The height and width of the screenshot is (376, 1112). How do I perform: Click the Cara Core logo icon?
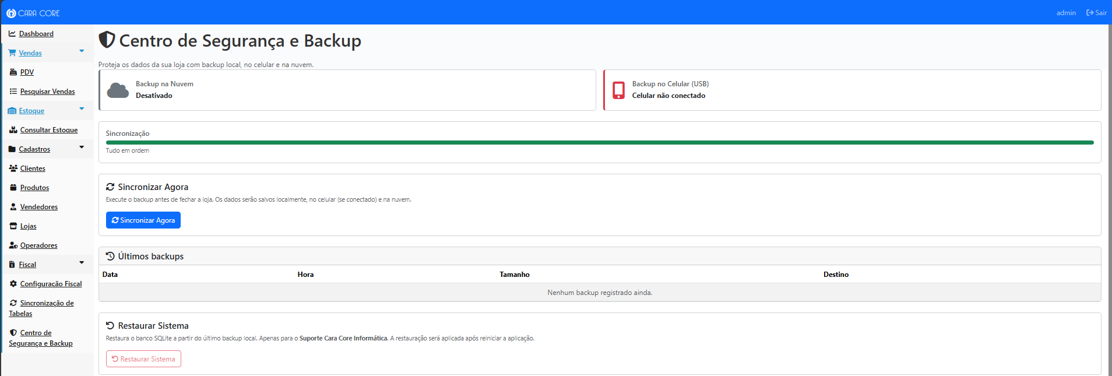[x=11, y=13]
